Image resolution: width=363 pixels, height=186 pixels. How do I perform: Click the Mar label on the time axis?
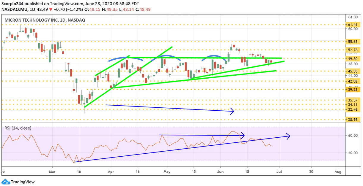click(x=52, y=171)
